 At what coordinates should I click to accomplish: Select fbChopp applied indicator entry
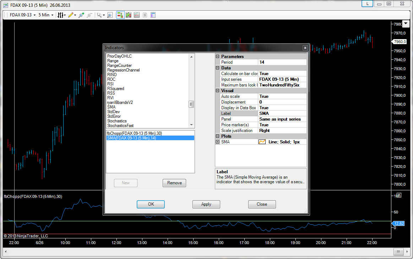click(x=134, y=133)
